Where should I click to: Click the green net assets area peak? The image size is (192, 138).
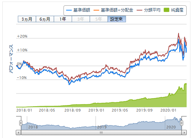coord(185,84)
